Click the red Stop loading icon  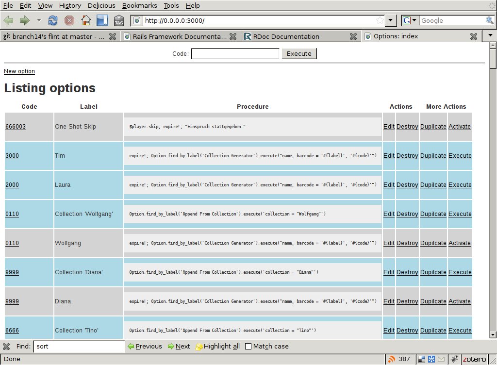point(69,20)
